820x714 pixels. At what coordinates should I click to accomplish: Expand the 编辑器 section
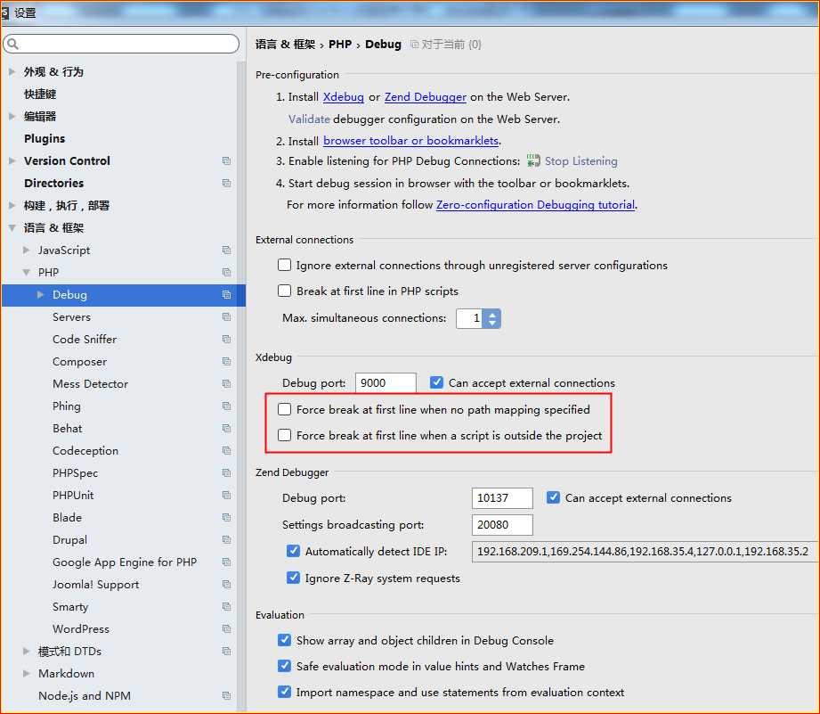(12, 116)
